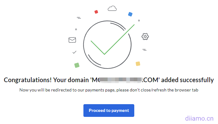Click the blue square decoration

coord(130,14)
